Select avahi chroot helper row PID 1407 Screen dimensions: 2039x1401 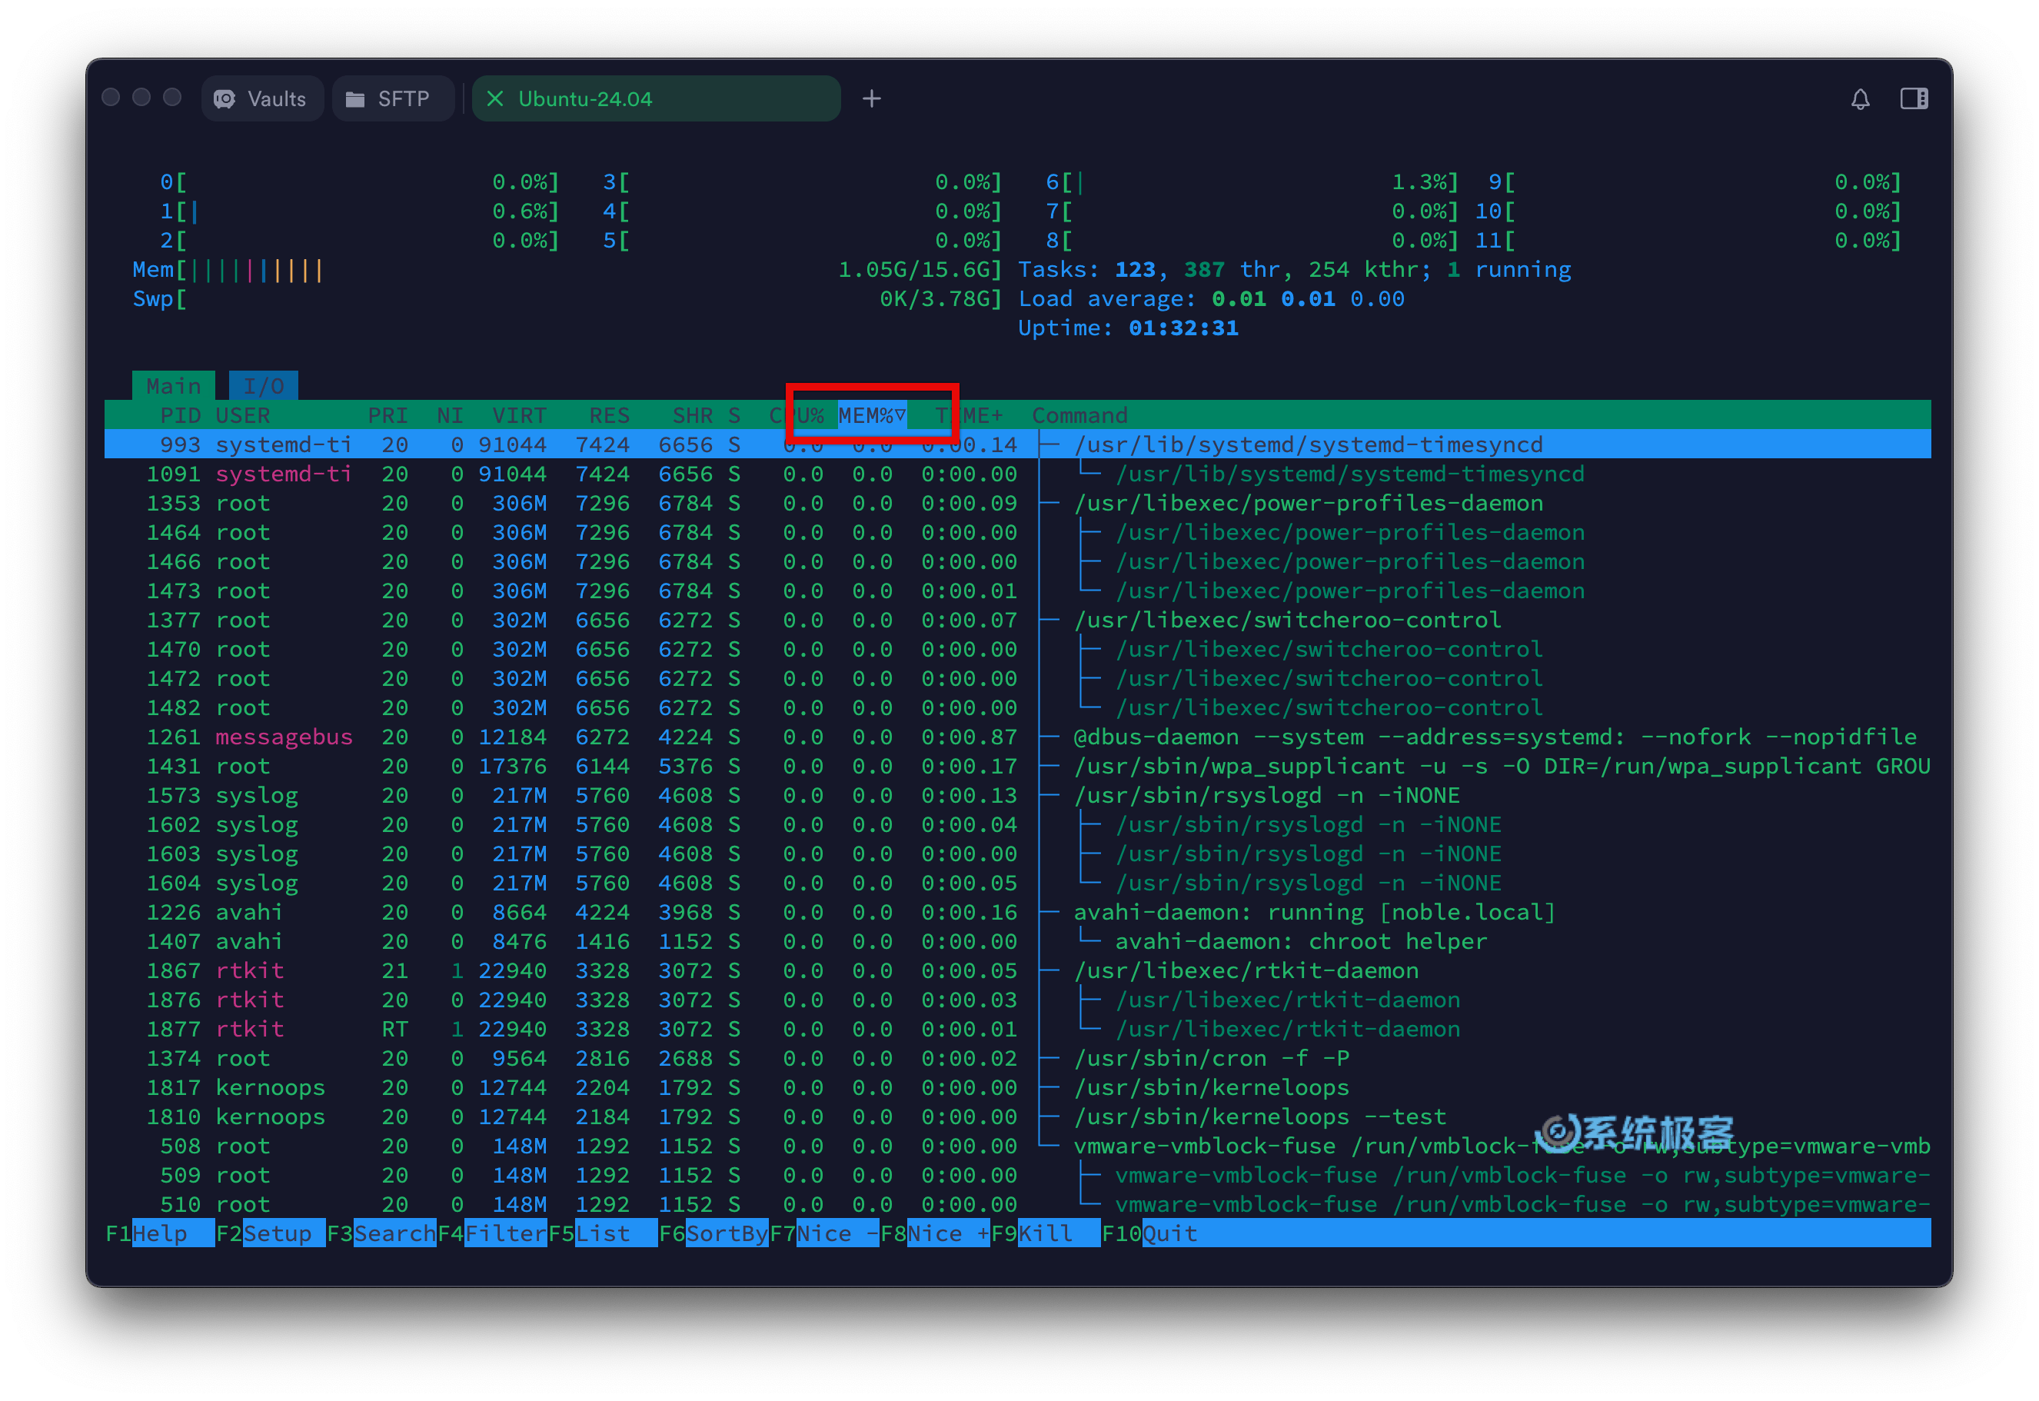pos(1017,941)
